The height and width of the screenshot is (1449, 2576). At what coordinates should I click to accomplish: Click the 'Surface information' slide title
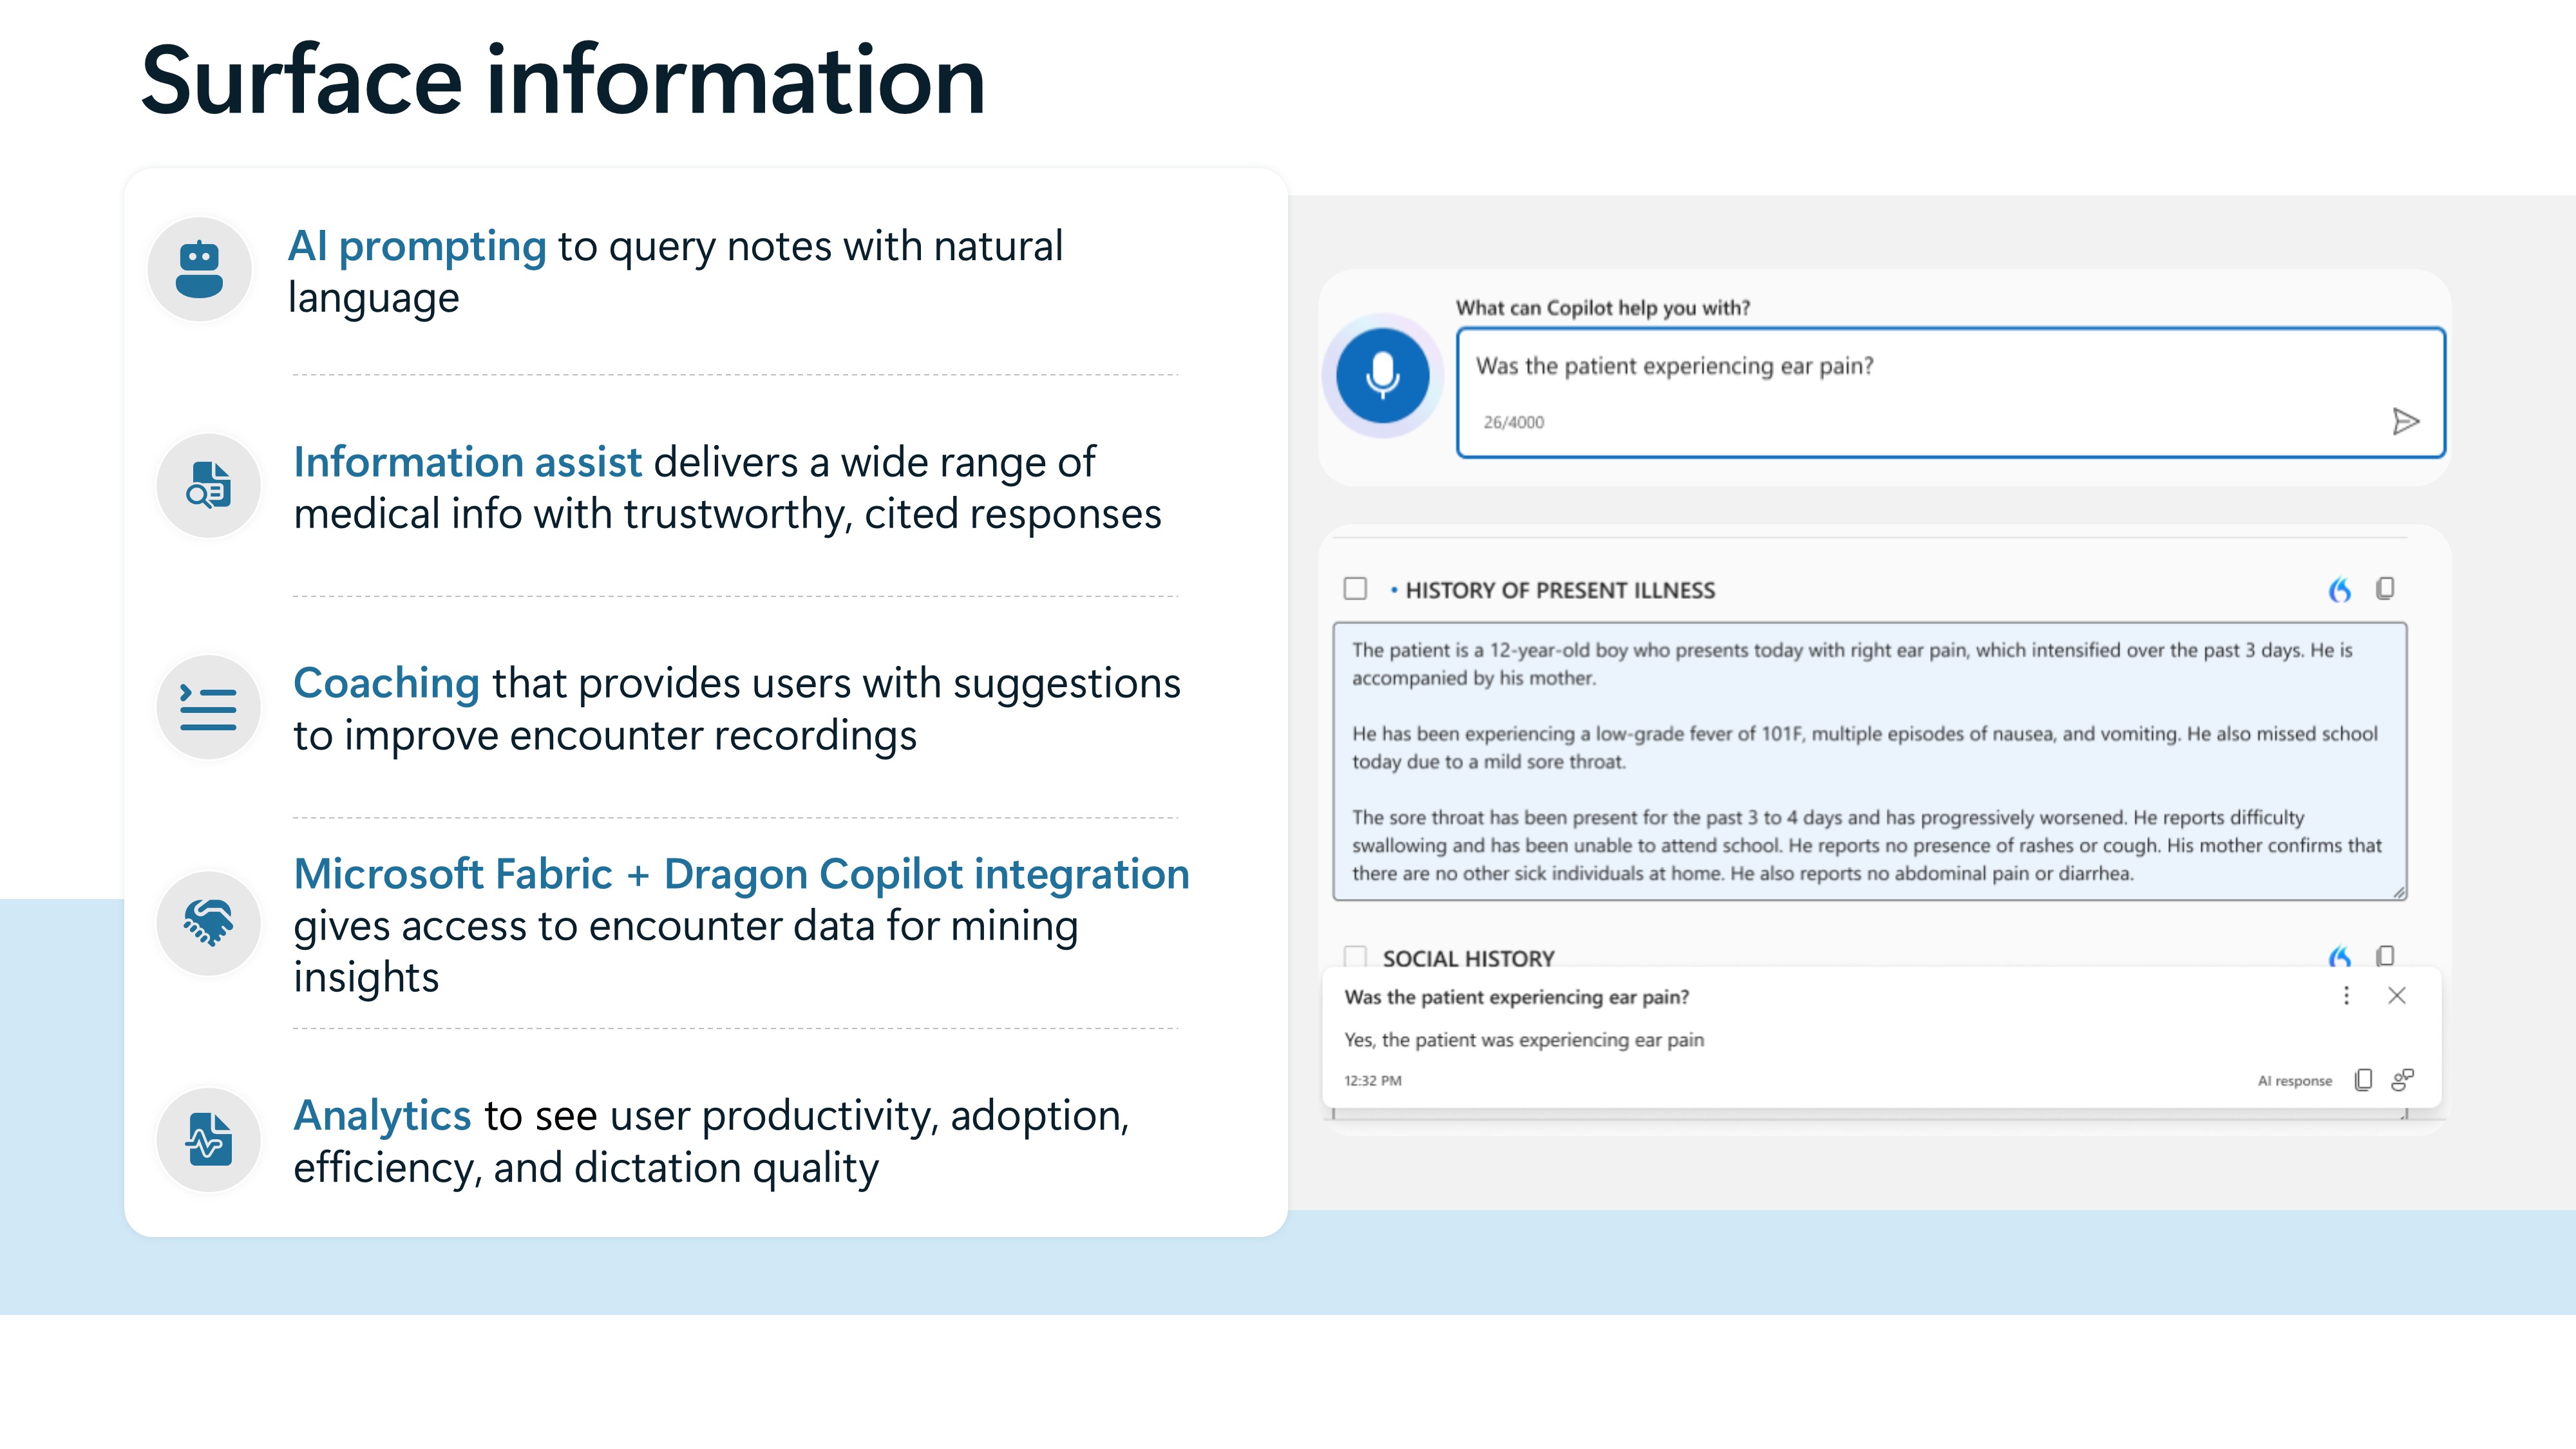[x=563, y=80]
